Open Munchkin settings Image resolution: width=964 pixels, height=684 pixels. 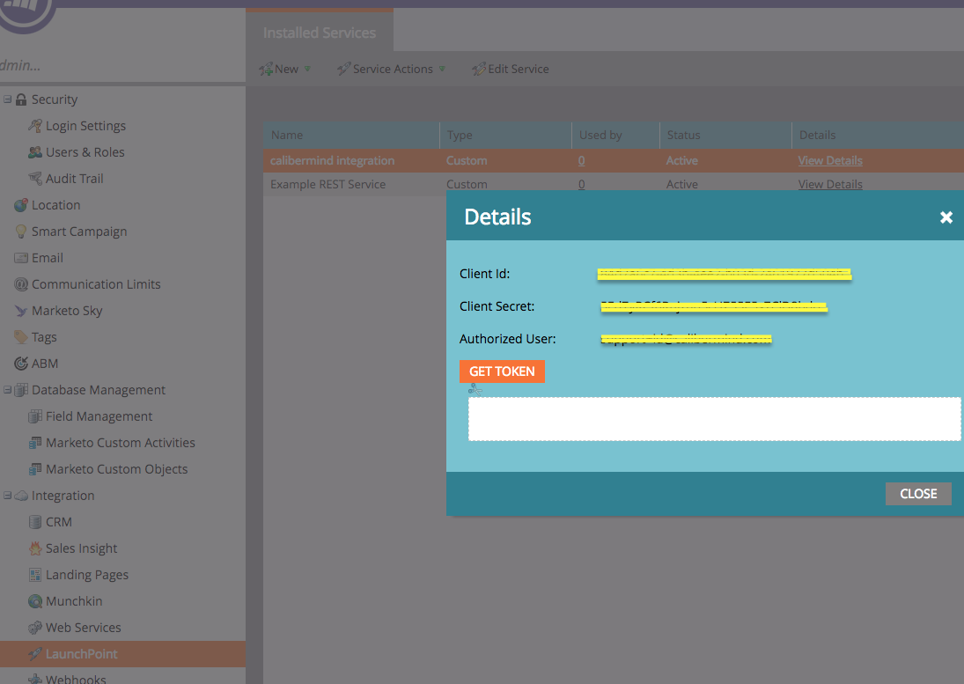(74, 601)
